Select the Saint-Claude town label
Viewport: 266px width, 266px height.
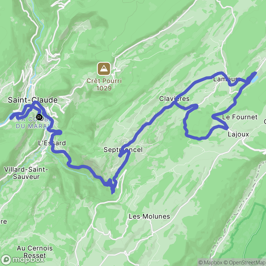(x=33, y=100)
